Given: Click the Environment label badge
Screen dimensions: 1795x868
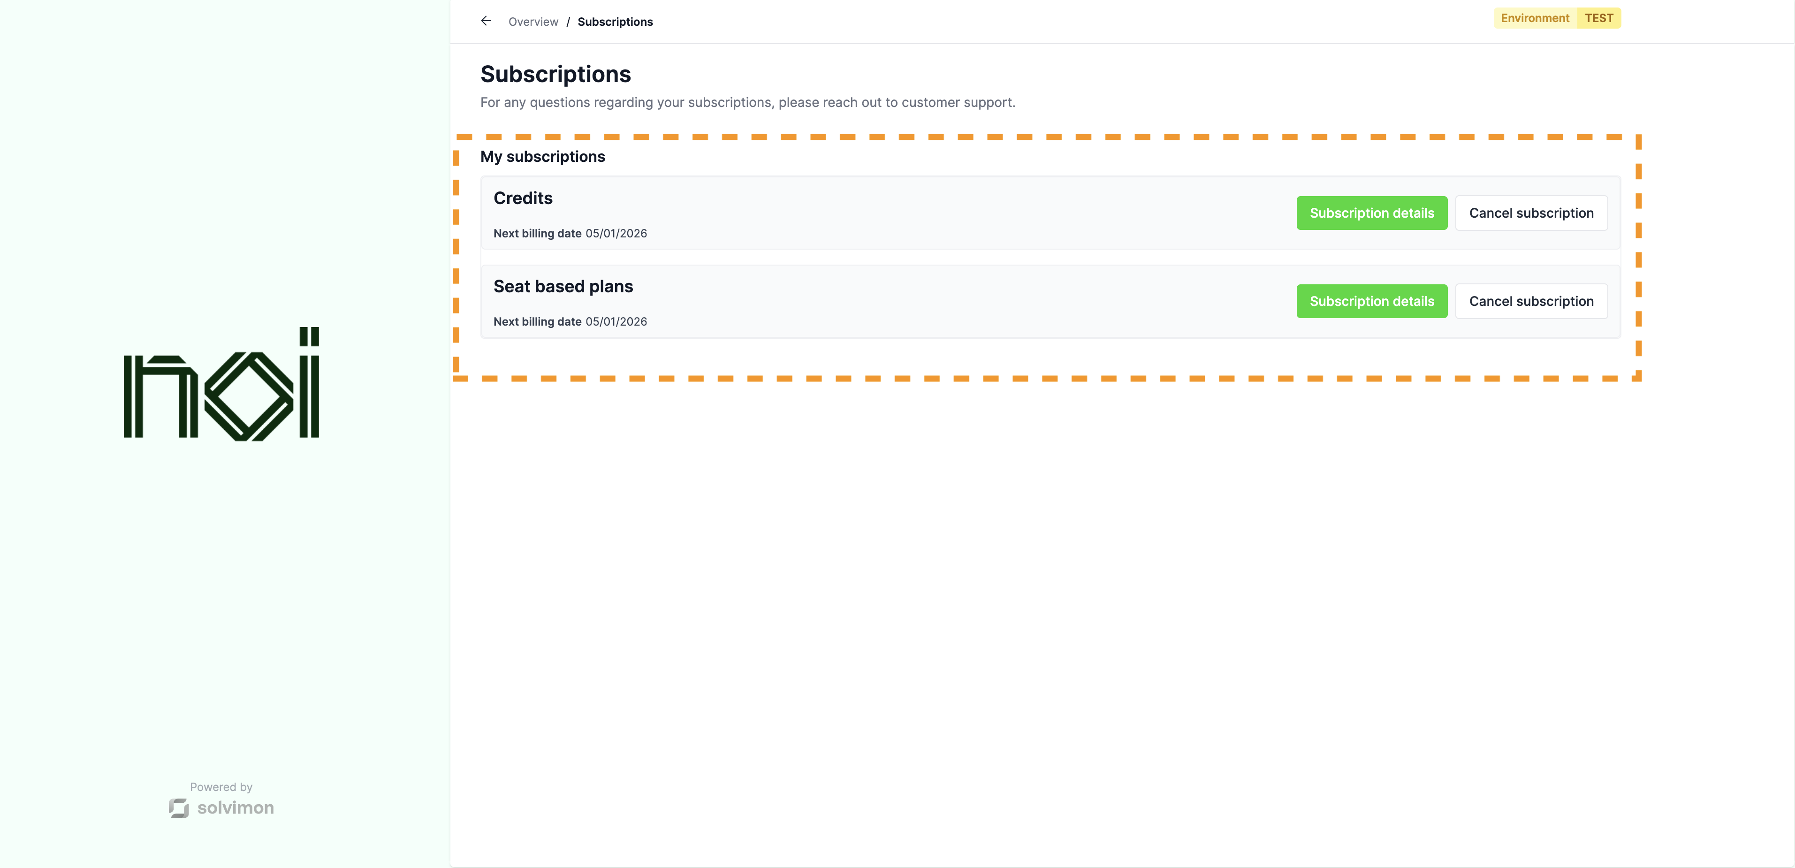Looking at the screenshot, I should 1535,18.
